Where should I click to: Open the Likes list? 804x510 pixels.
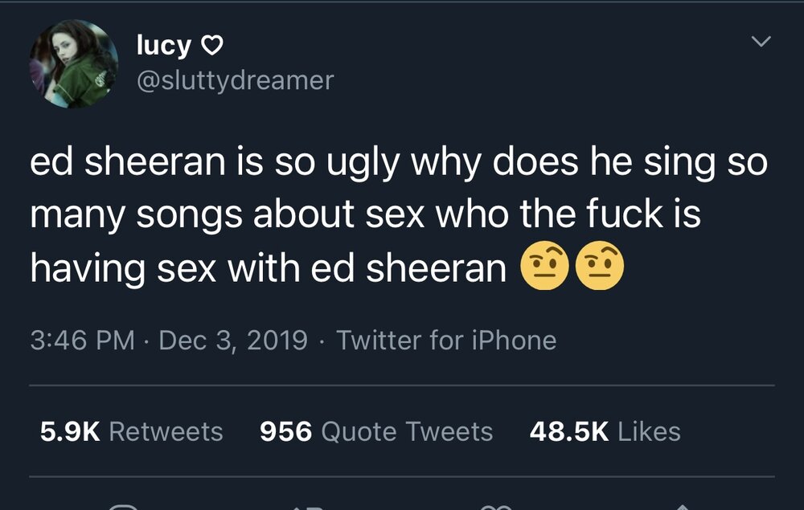(649, 431)
